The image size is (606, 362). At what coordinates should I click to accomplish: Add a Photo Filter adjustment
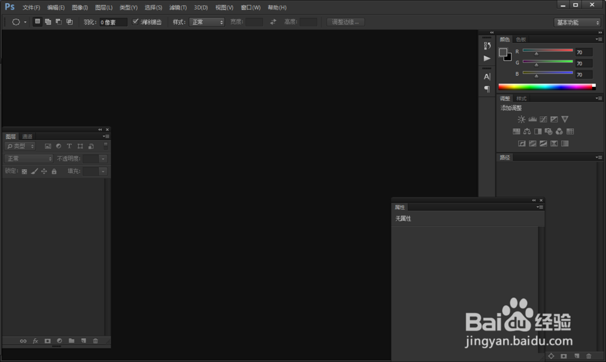[548, 132]
